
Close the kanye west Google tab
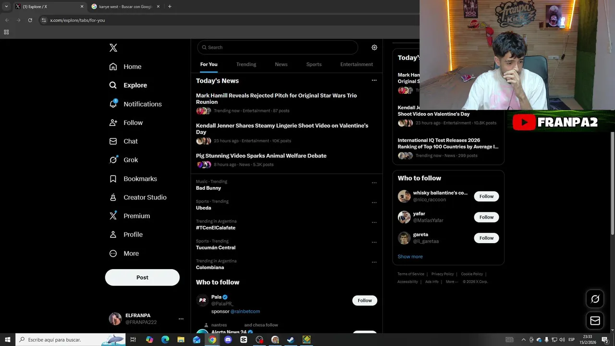[158, 7]
